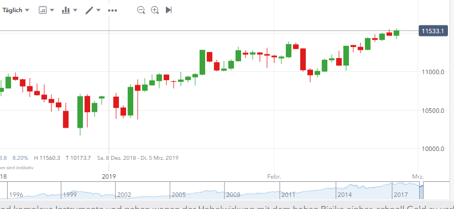Zoom out with the minus magnifier

click(x=141, y=10)
